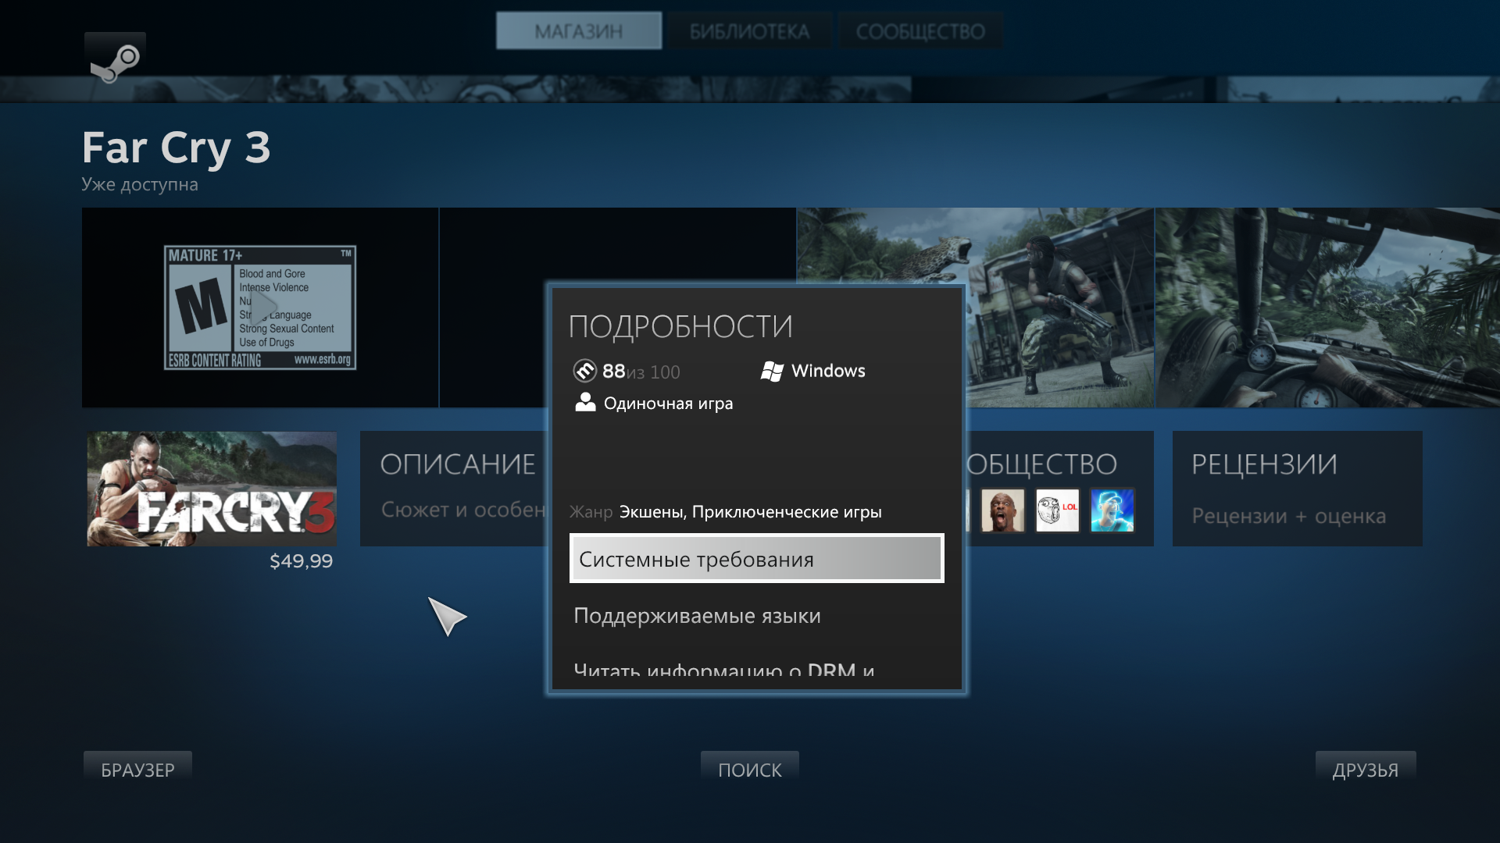The width and height of the screenshot is (1500, 843).
Task: Click the single-player person icon
Action: [x=585, y=402]
